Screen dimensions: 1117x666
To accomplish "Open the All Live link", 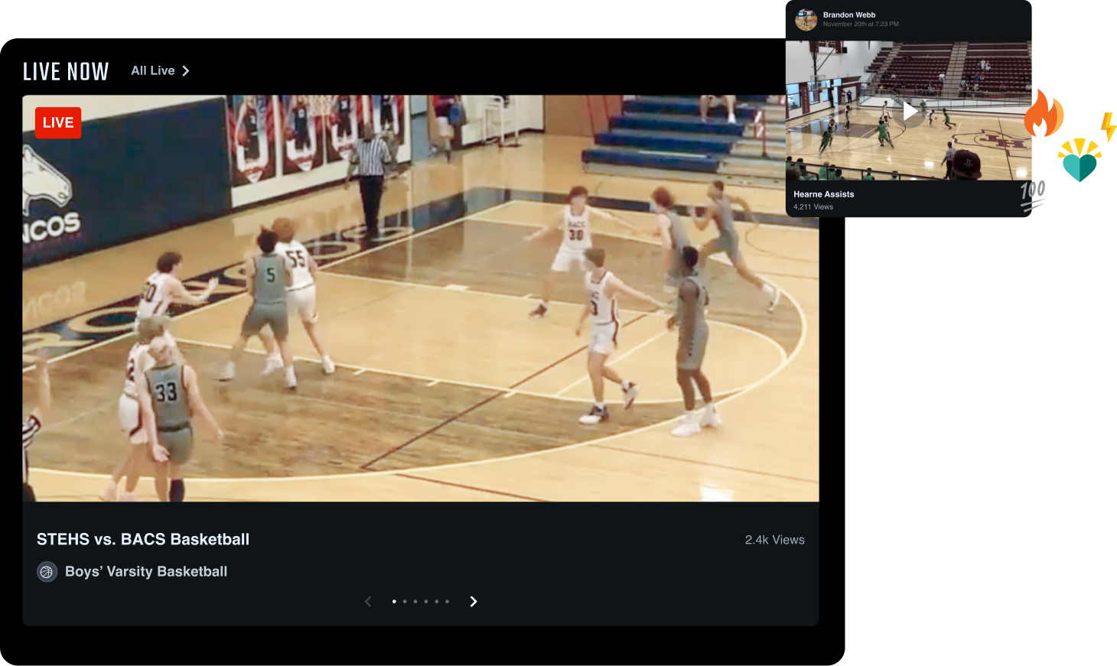I will coord(153,71).
